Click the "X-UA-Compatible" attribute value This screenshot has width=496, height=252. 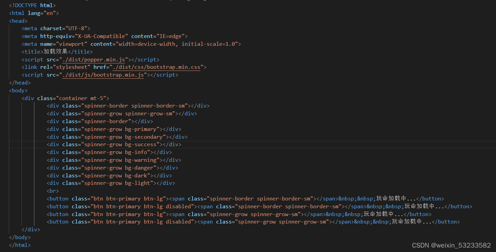102,36
